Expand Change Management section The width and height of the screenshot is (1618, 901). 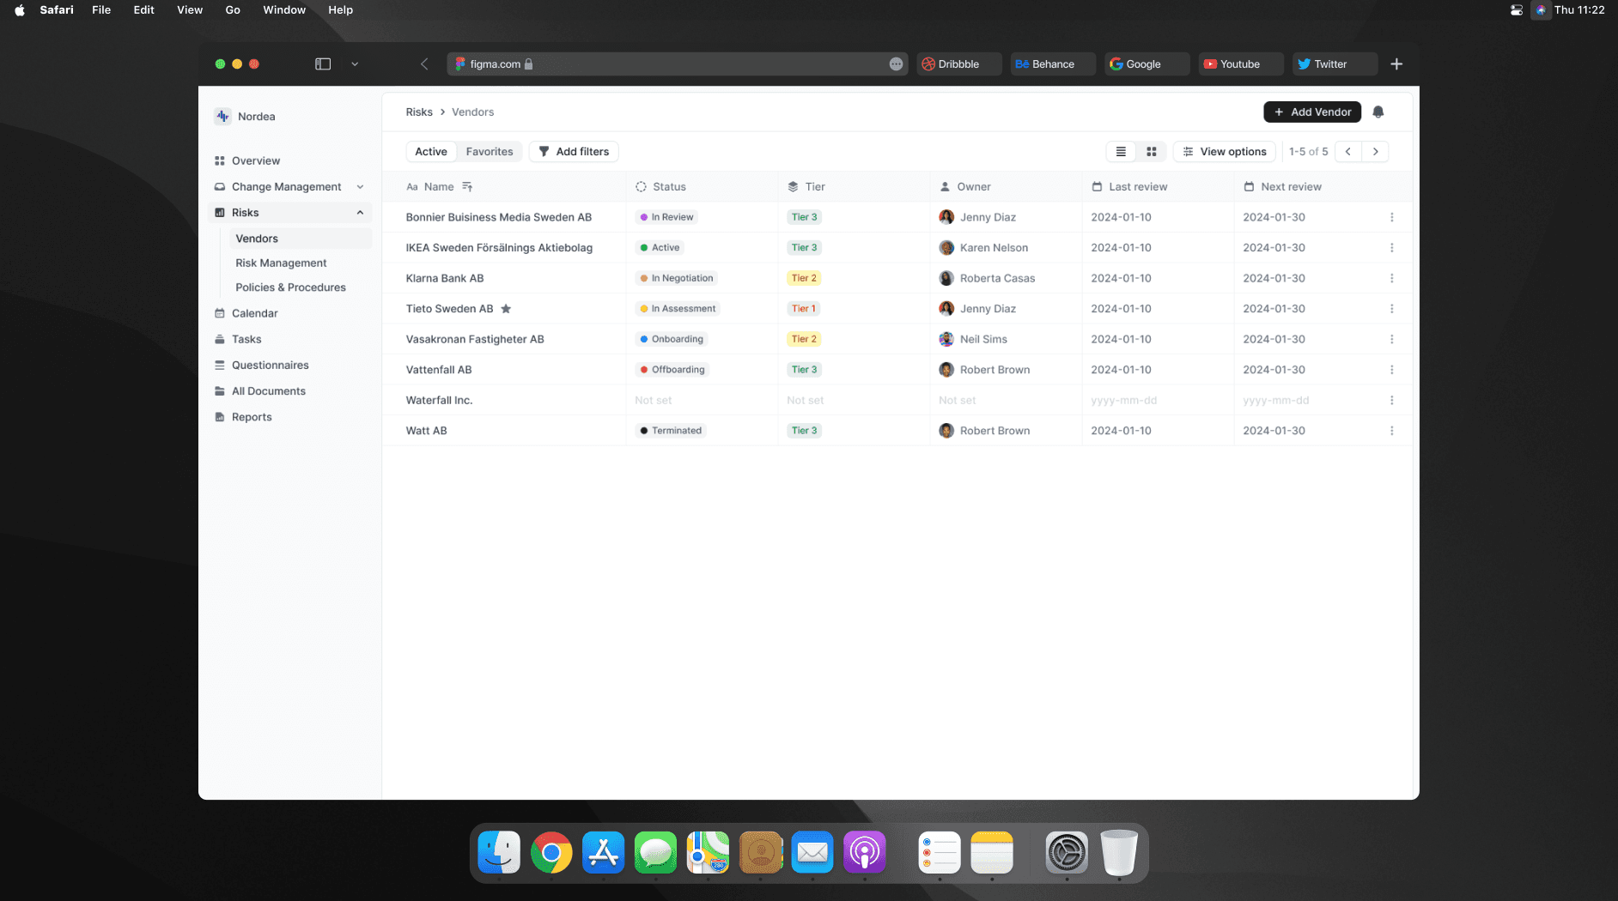360,186
